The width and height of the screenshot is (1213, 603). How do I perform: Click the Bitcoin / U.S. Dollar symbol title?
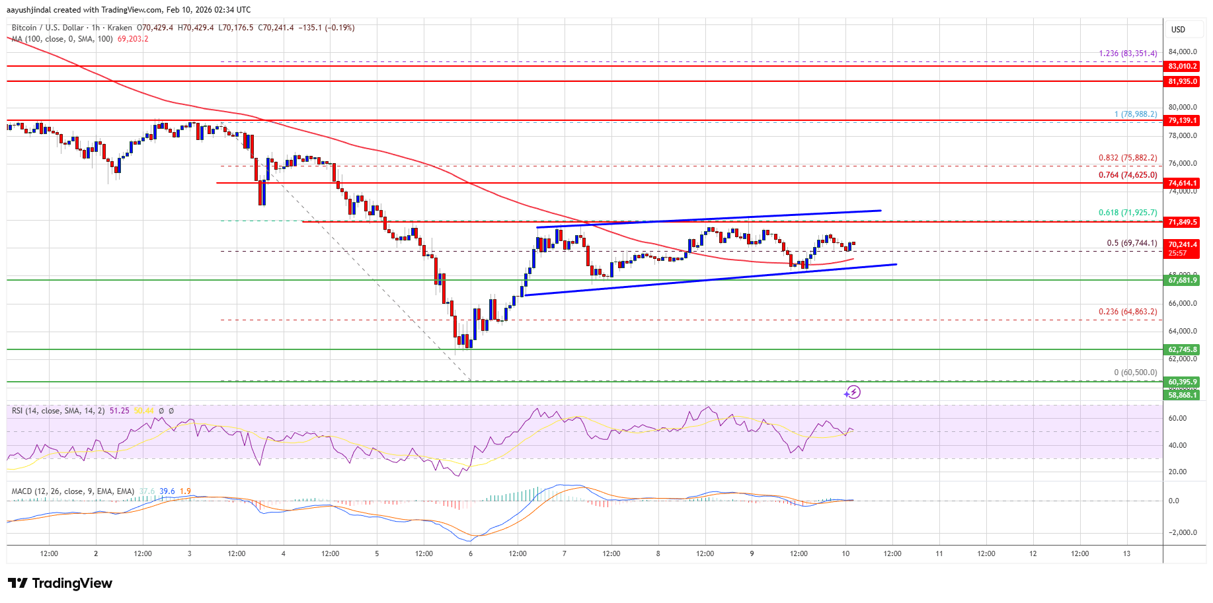click(48, 28)
